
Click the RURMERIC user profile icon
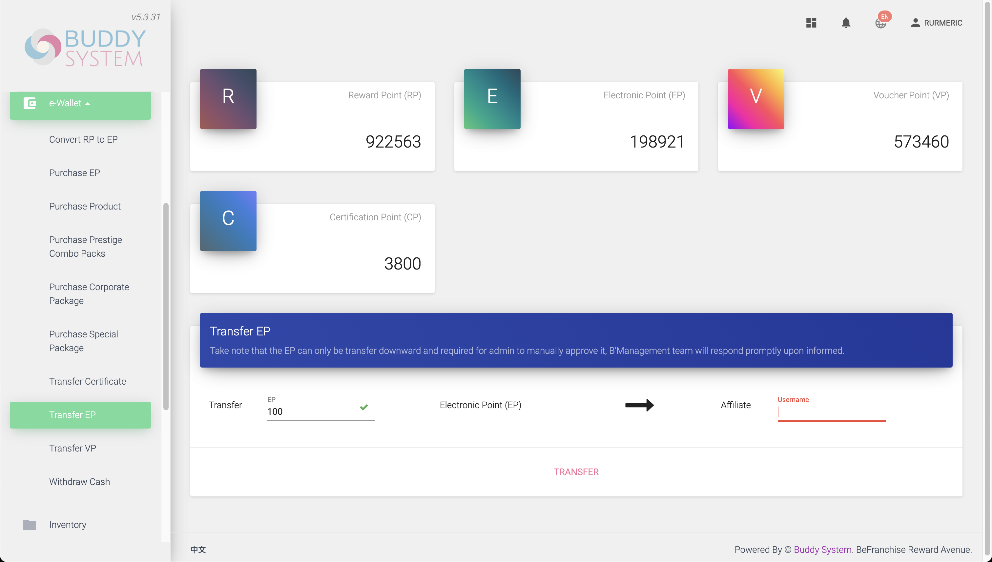915,23
